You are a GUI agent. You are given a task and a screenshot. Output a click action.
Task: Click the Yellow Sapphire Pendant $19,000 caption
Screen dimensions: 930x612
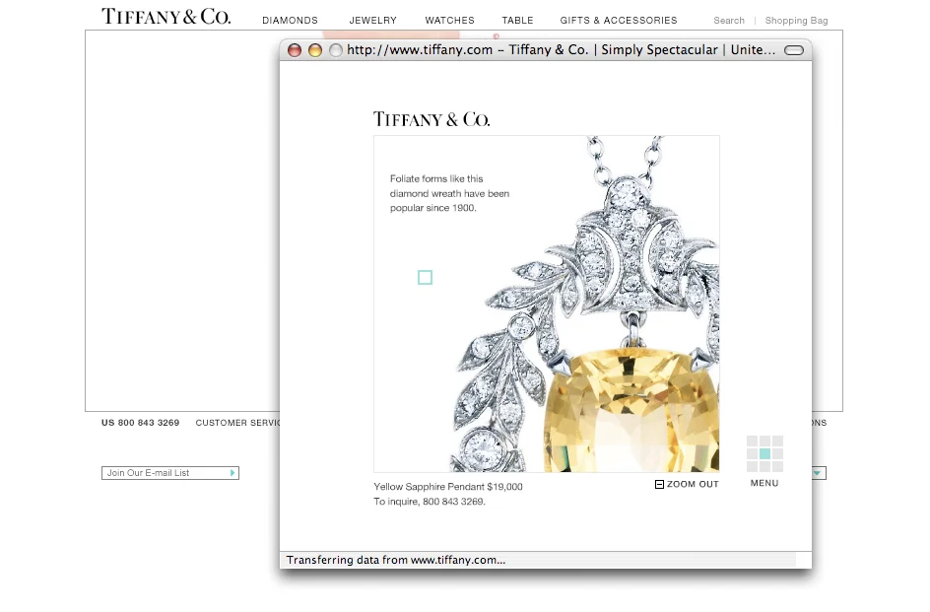[x=448, y=487]
